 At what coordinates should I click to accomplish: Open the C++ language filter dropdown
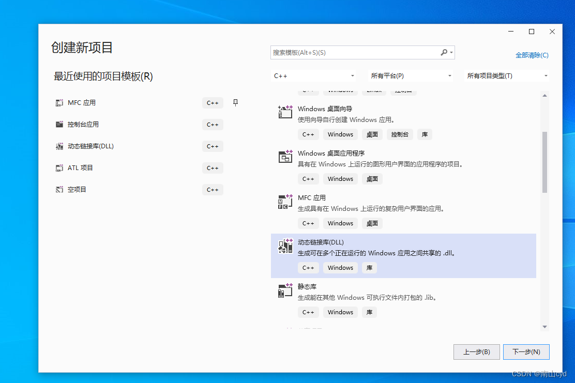click(313, 76)
